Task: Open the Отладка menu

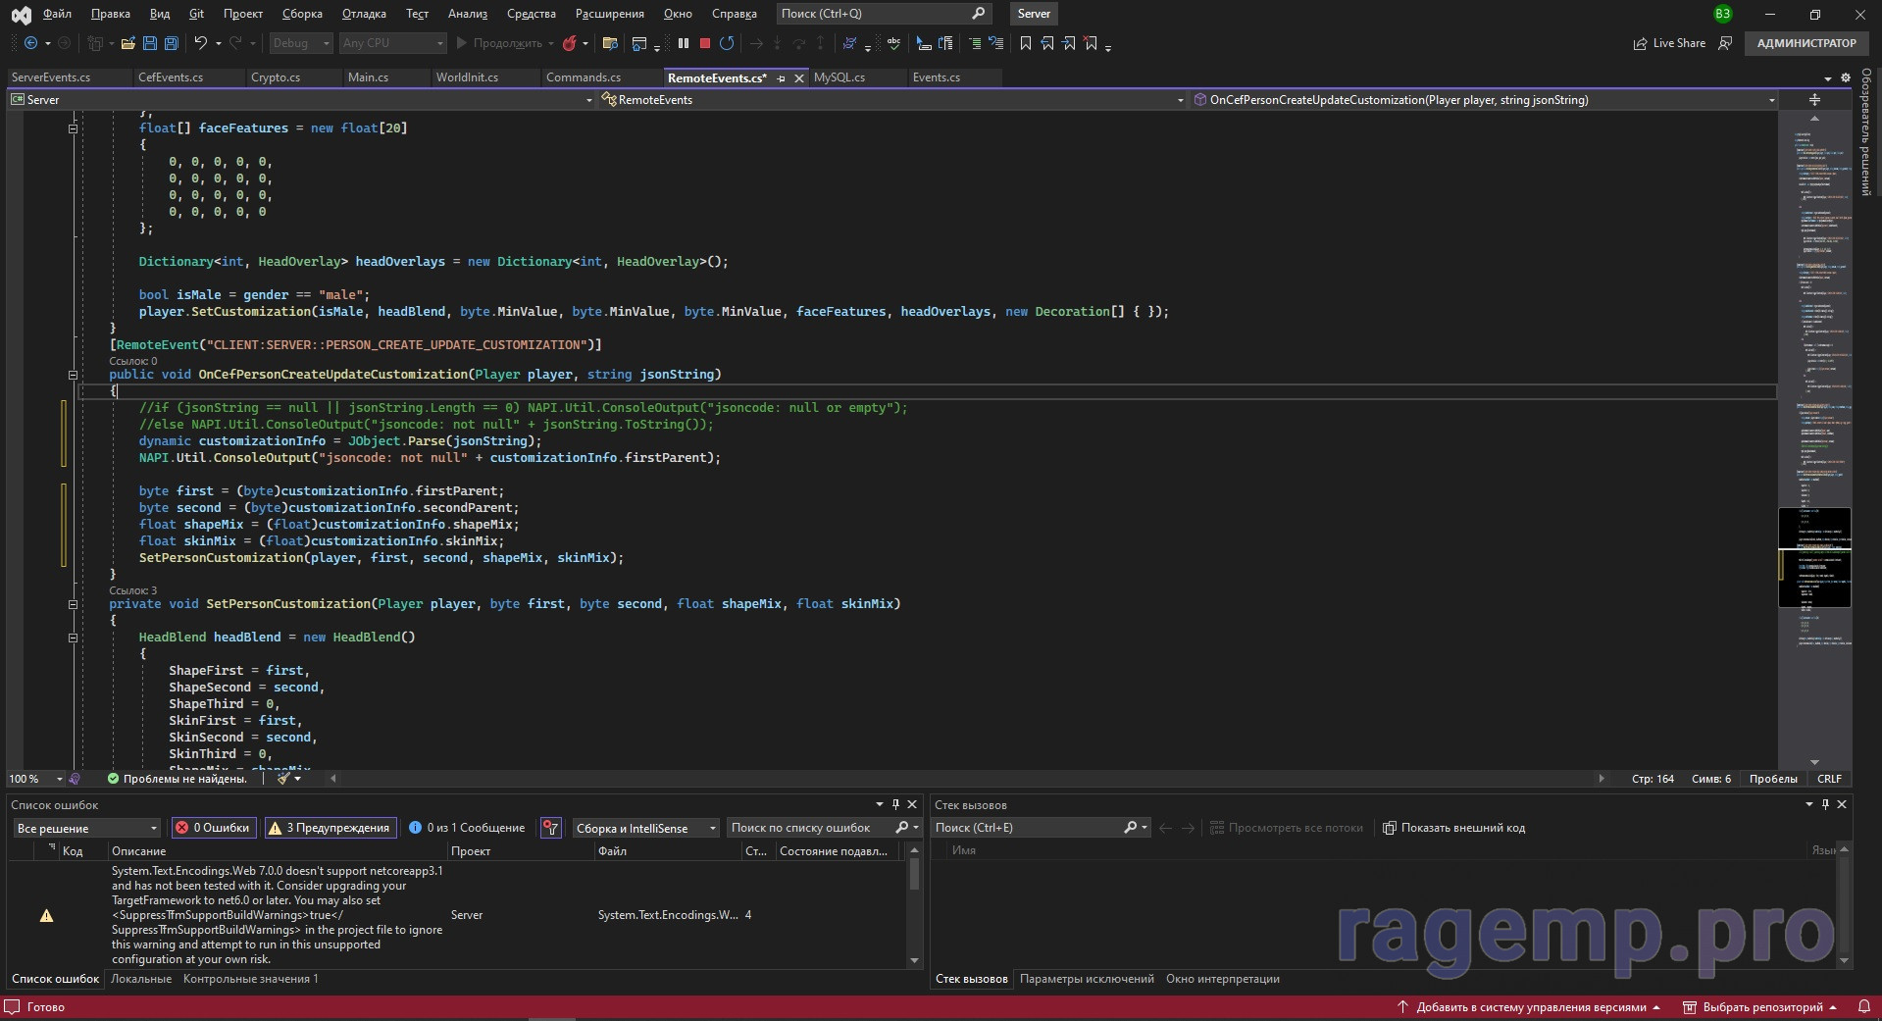Action: coord(364,14)
